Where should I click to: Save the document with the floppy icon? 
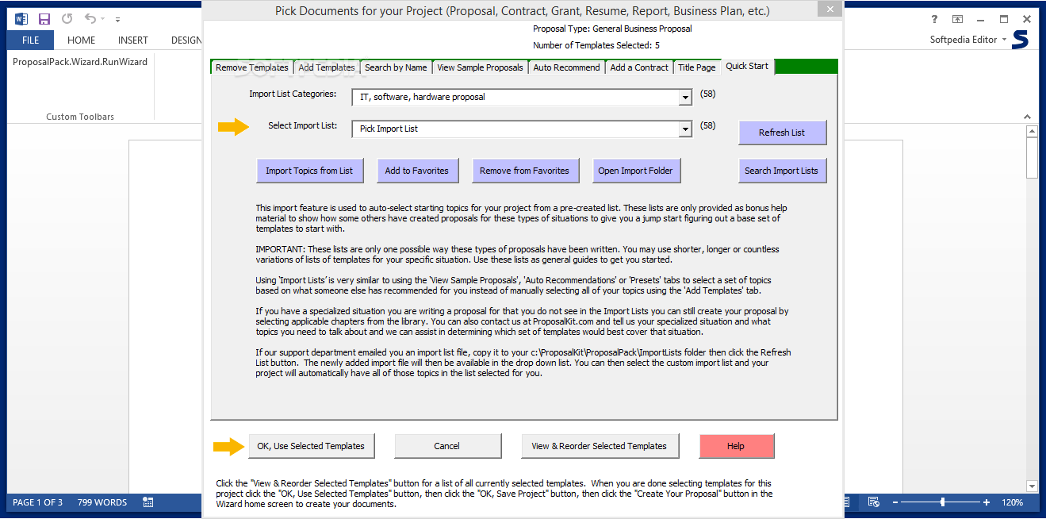44,19
